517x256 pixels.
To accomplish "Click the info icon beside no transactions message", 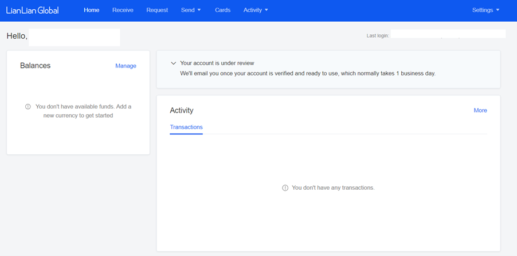I will click(285, 188).
